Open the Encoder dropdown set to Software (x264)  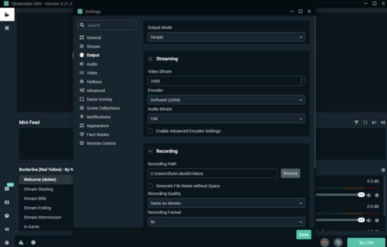pyautogui.click(x=226, y=100)
